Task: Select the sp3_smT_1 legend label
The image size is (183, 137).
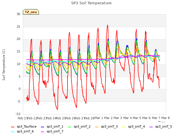Action: tap(55, 127)
